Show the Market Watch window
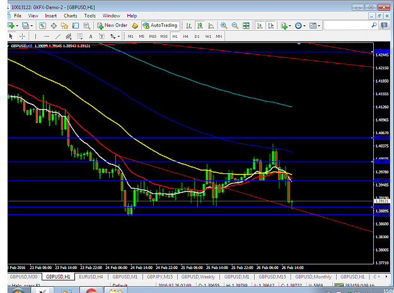Viewport: 394px width, 293px height. pos(42,26)
